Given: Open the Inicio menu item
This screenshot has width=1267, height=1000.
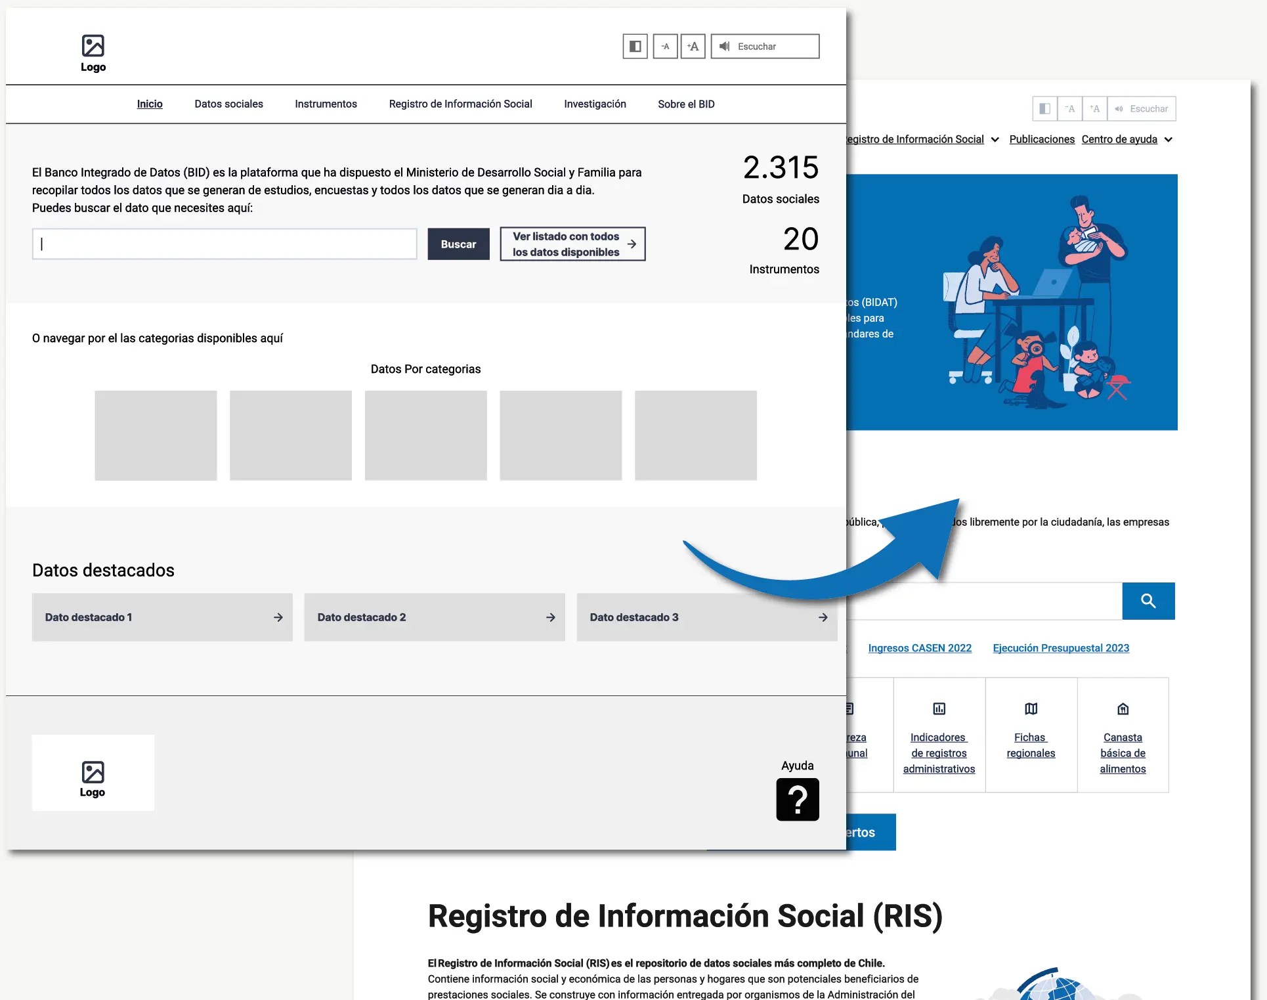Looking at the screenshot, I should pos(150,104).
